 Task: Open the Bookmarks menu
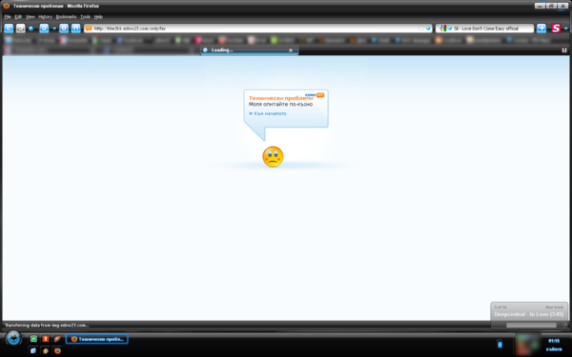tap(66, 17)
